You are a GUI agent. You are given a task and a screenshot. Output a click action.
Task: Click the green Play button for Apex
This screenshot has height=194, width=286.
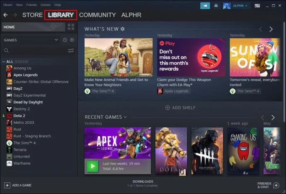(92, 166)
